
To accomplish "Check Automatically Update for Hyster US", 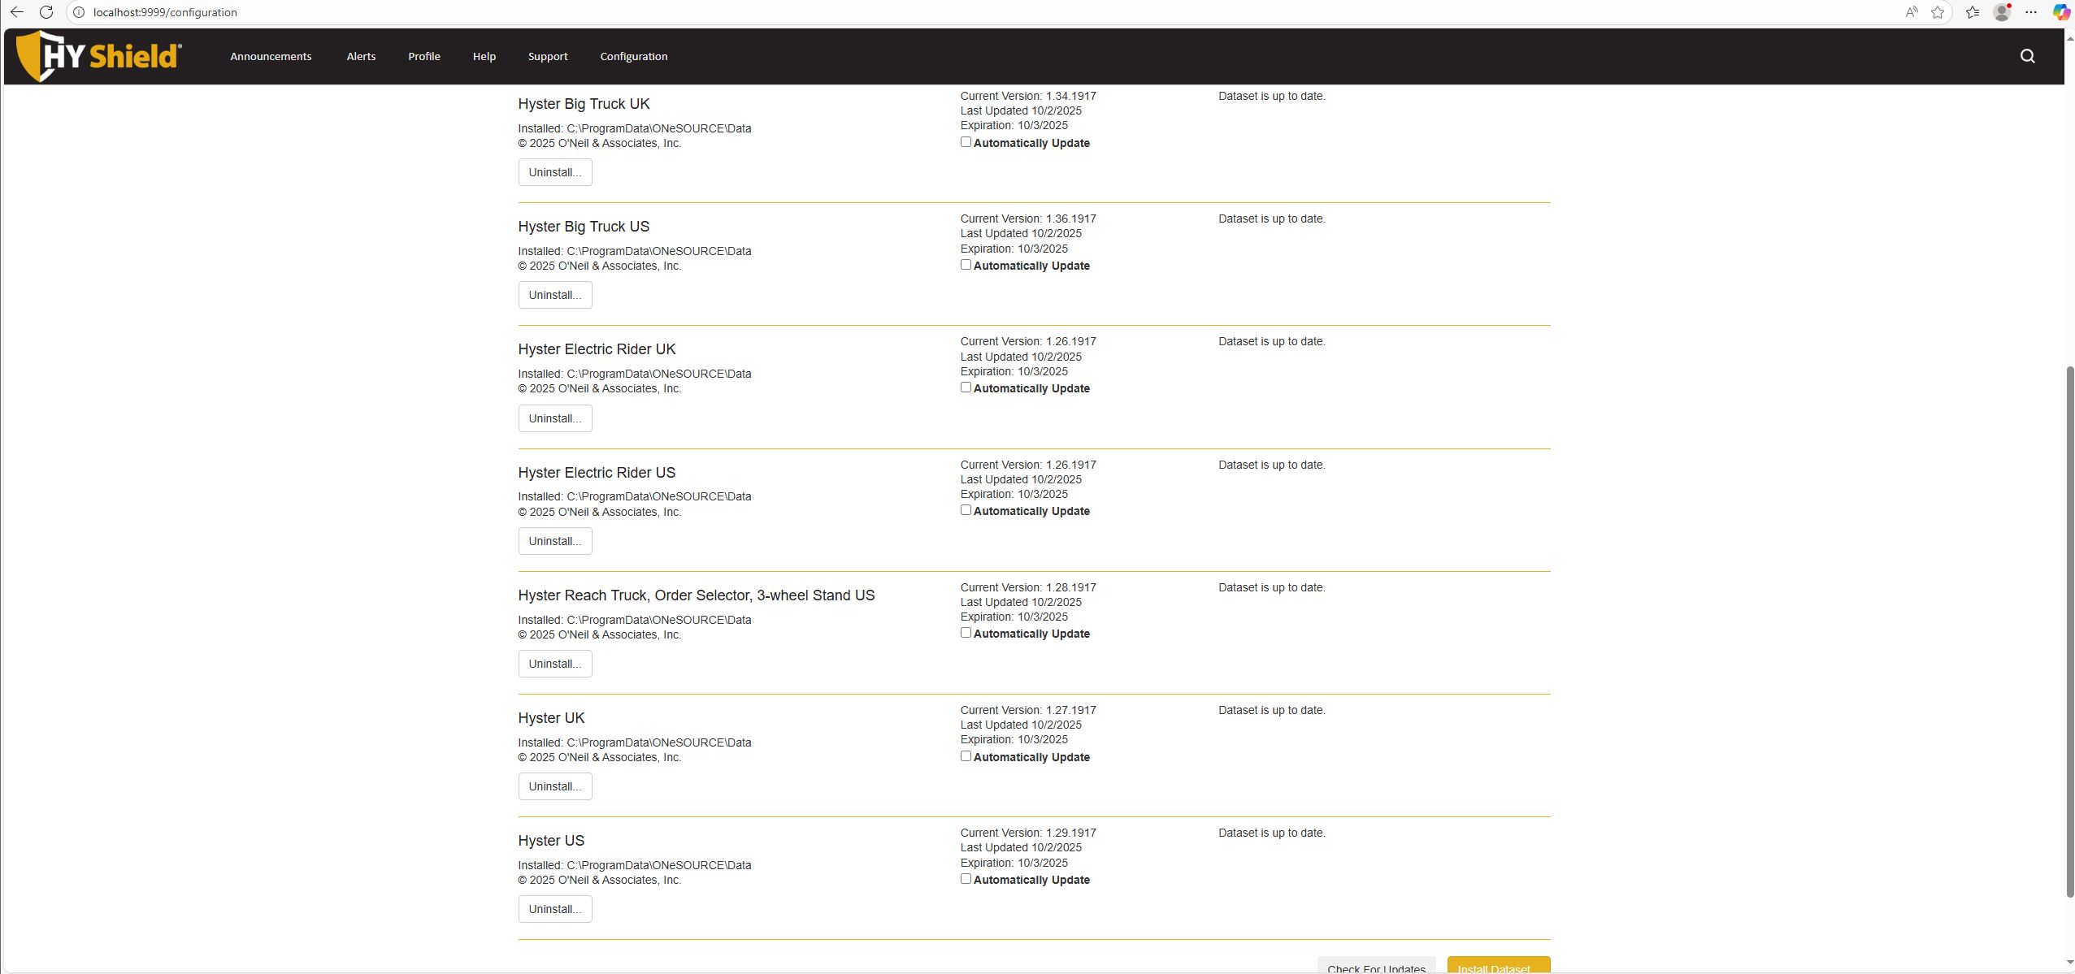I will click(x=966, y=879).
